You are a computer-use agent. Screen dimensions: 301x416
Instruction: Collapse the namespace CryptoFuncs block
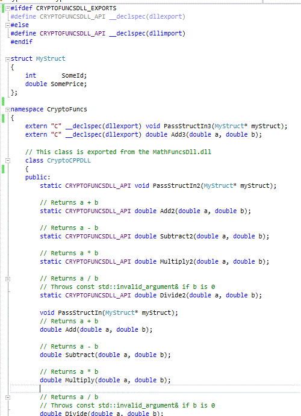pos(8,110)
